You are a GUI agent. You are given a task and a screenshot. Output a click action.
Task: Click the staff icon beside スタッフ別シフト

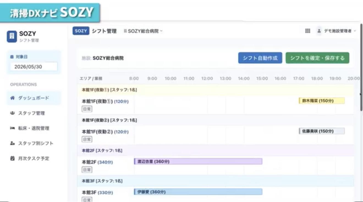(x=12, y=143)
